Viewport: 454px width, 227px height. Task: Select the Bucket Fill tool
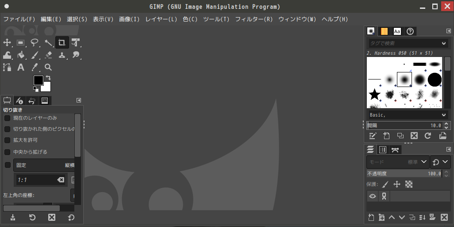pos(20,55)
